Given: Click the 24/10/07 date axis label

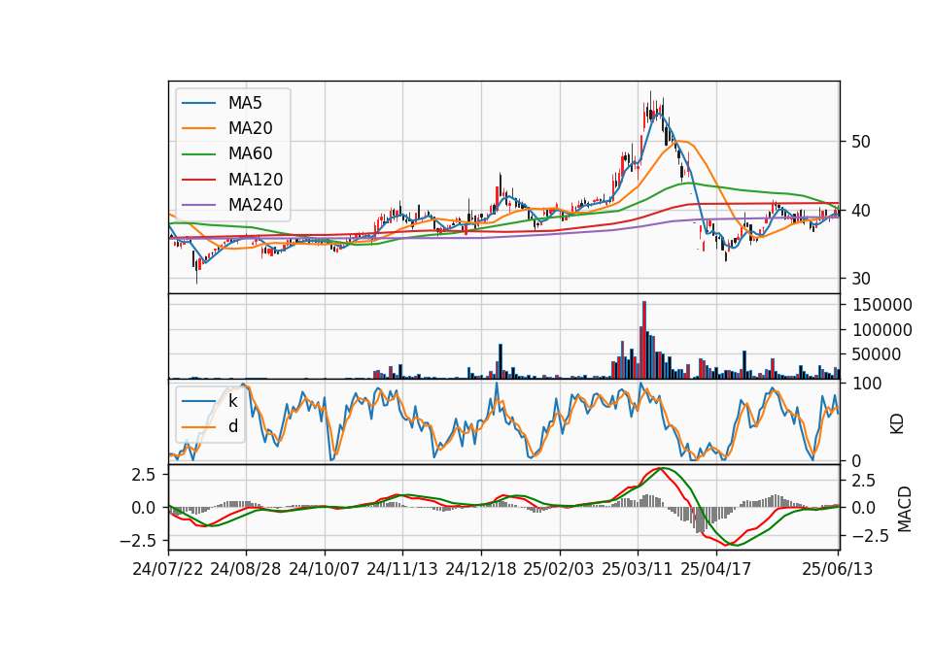Looking at the screenshot, I should coord(325,570).
